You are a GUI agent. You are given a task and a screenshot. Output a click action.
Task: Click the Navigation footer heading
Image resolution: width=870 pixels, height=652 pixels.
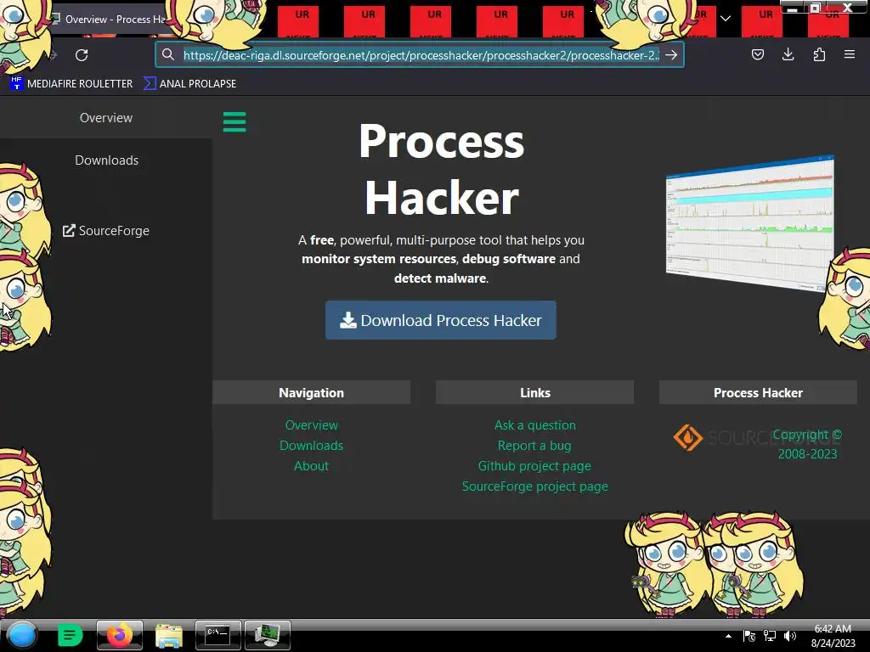311,392
